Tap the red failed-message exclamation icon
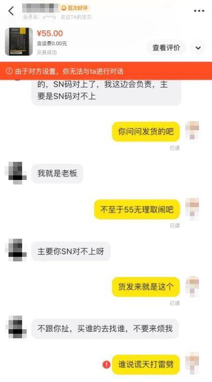Viewport: 212px width, 382px height. [107, 365]
